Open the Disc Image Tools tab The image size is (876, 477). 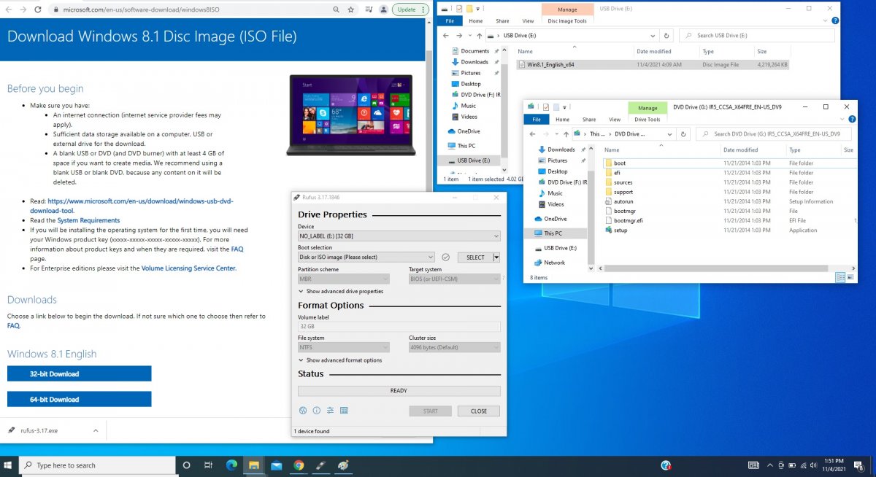point(567,21)
